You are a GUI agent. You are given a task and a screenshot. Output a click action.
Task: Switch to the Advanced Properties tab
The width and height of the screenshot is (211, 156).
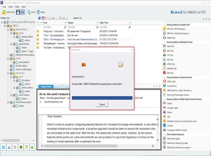click(61, 87)
